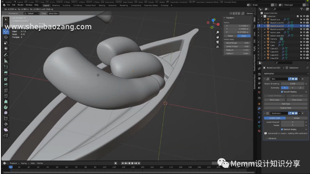Select the Rotate tool in left toolbar
This screenshot has width=310, height=174.
click(6, 37)
